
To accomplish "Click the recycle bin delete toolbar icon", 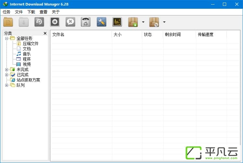I will [86, 22].
